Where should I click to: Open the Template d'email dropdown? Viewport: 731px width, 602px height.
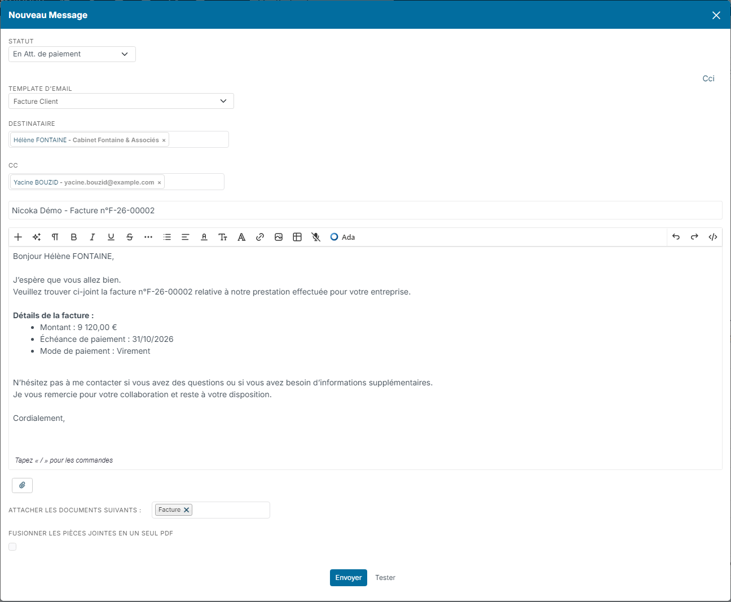(x=121, y=101)
